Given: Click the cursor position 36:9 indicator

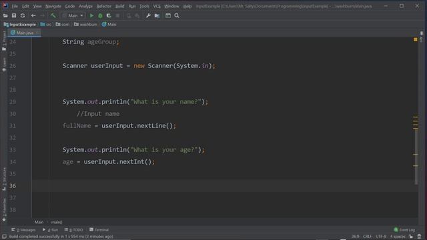Looking at the screenshot, I should pos(355,237).
